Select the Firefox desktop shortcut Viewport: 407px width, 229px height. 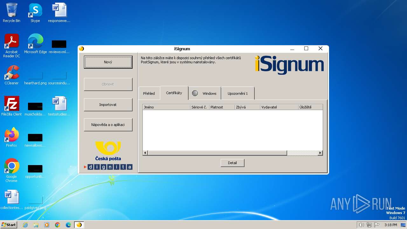(11, 137)
